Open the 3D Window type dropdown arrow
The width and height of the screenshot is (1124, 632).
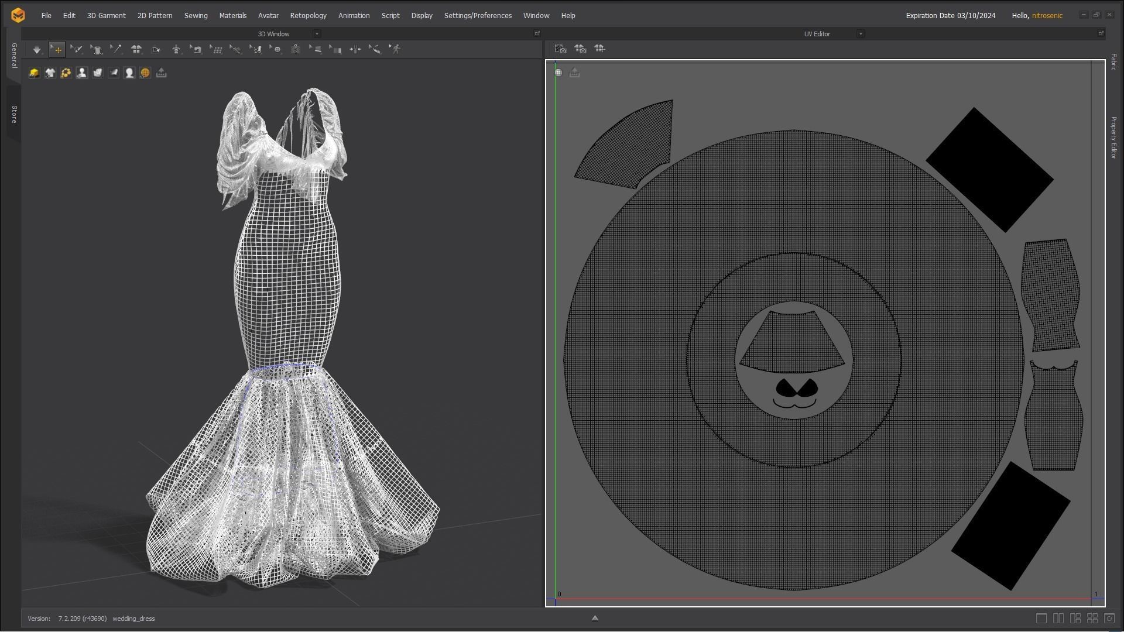[x=317, y=34]
